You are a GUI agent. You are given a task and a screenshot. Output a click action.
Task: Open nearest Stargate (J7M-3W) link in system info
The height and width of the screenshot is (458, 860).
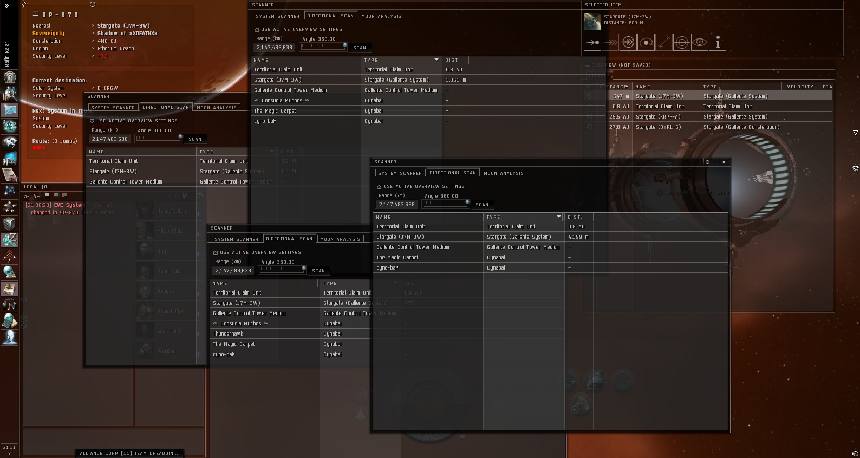click(123, 25)
